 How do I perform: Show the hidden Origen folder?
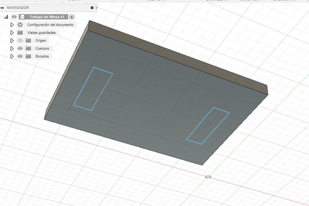[x=20, y=40]
